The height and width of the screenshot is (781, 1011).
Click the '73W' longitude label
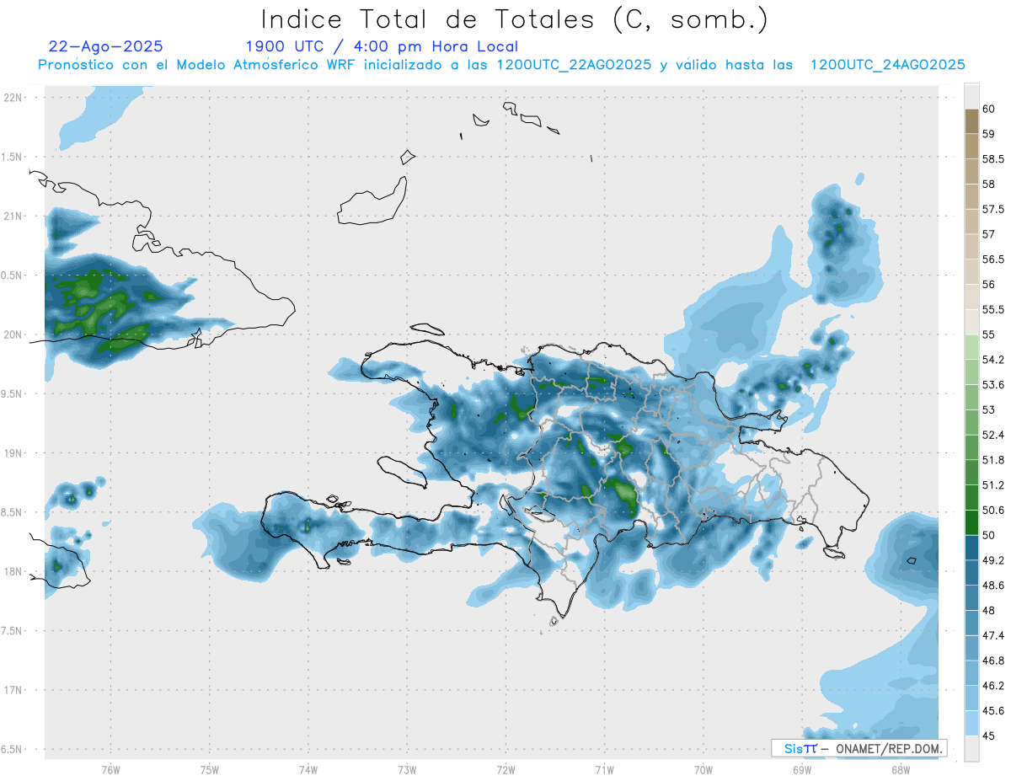tap(407, 770)
